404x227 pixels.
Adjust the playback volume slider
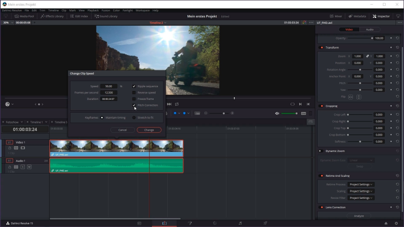(289, 113)
